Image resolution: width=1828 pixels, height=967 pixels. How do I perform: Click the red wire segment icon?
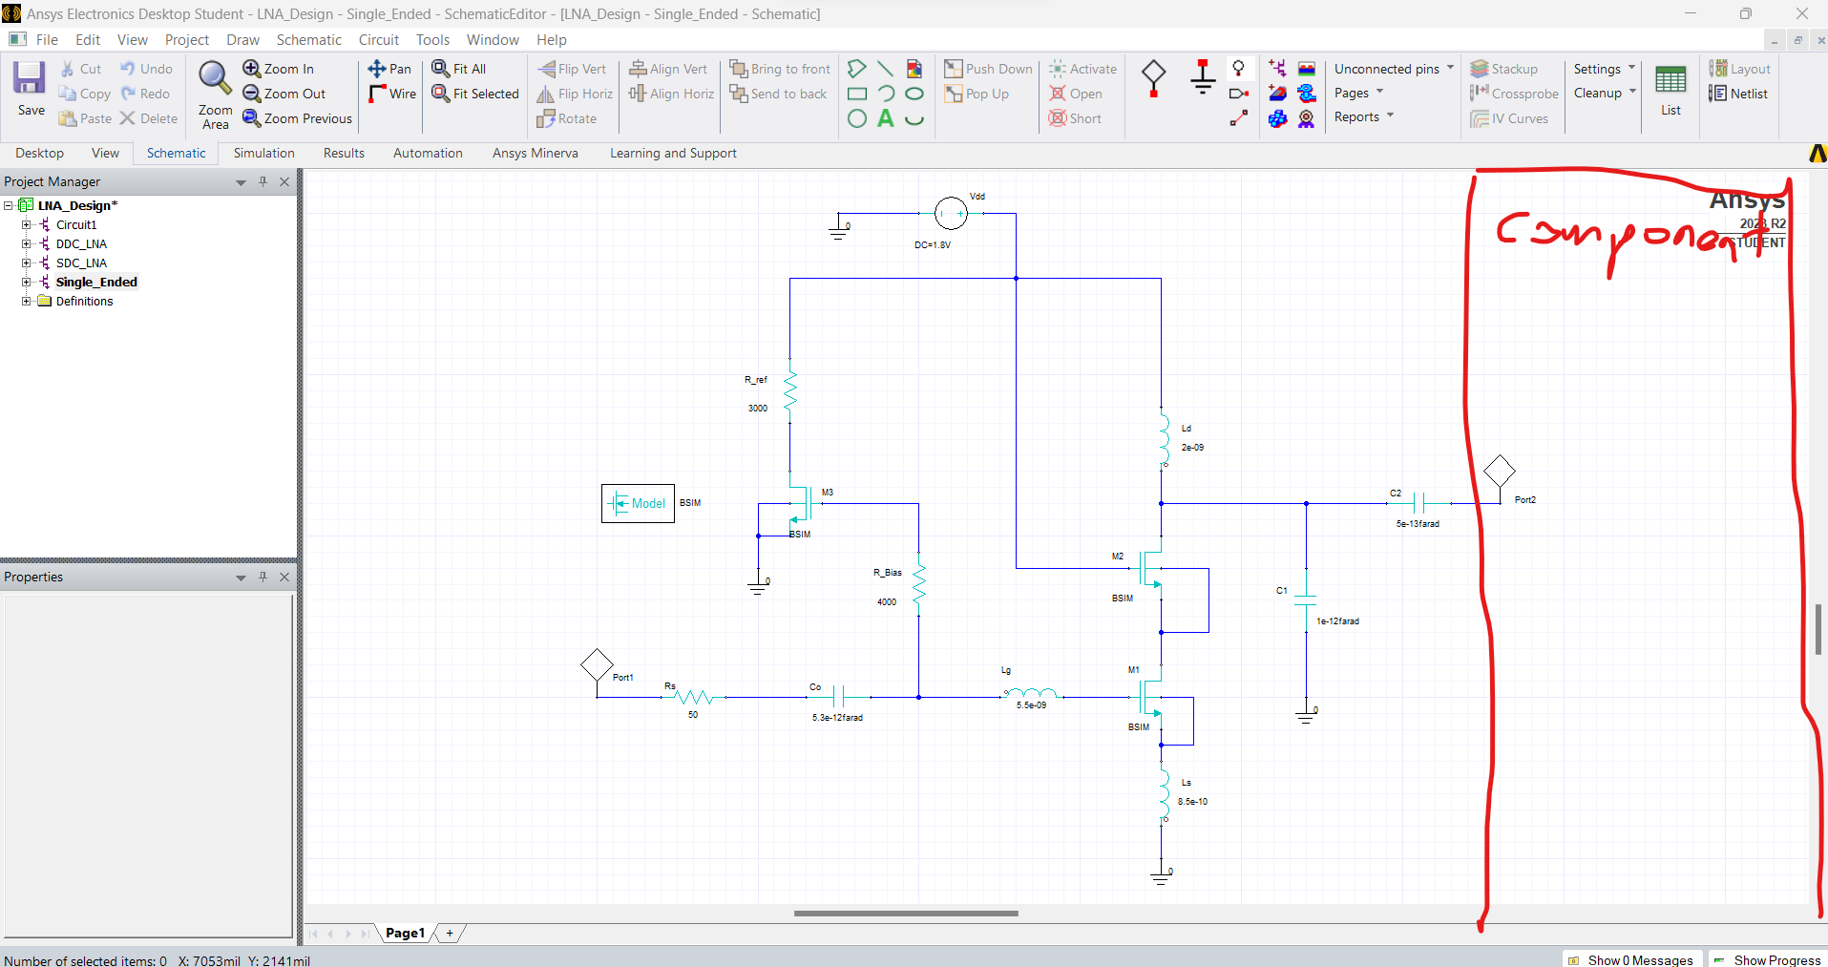1239,118
